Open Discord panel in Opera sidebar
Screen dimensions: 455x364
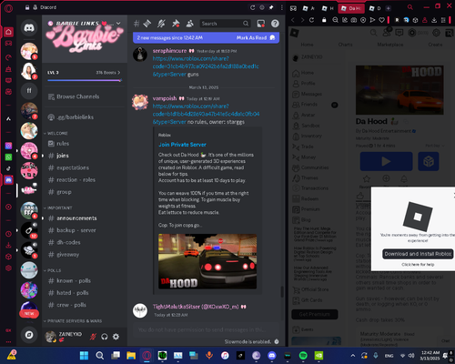click(8, 180)
